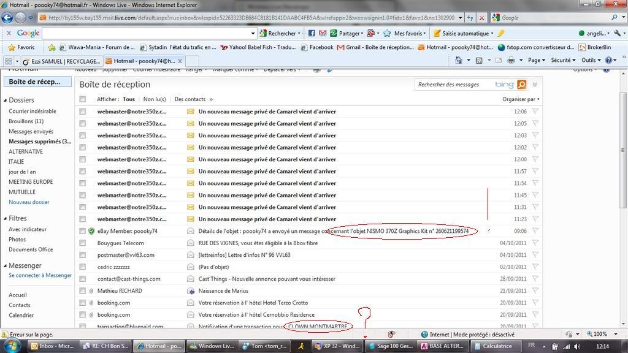Click the volume icon in system tray

(576, 346)
